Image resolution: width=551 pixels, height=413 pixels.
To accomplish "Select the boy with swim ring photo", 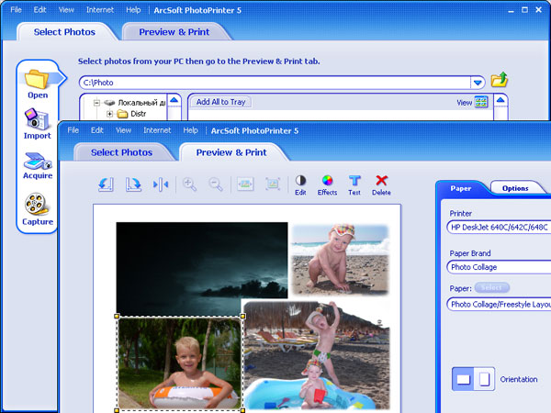I will pos(180,363).
